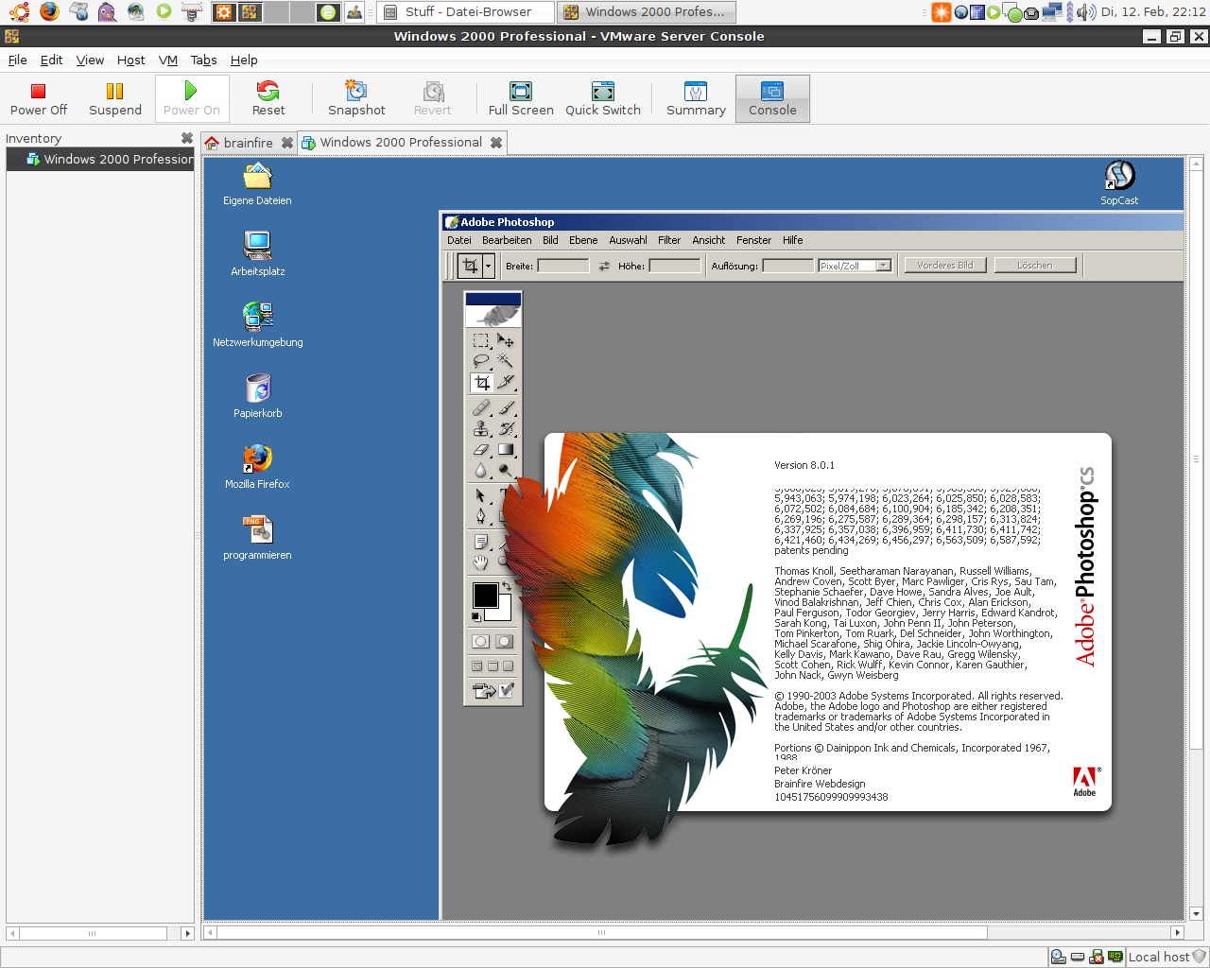Switch VM to Full Screen
Screen dimensions: 1210x968
(x=521, y=99)
